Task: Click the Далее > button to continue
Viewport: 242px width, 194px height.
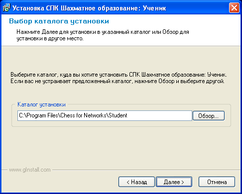Action: (x=174, y=182)
